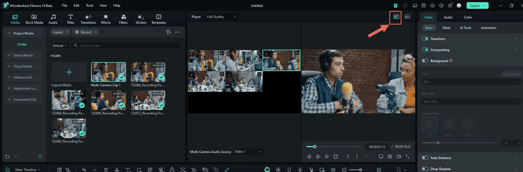Open the Default sort dropdown

pos(60,46)
